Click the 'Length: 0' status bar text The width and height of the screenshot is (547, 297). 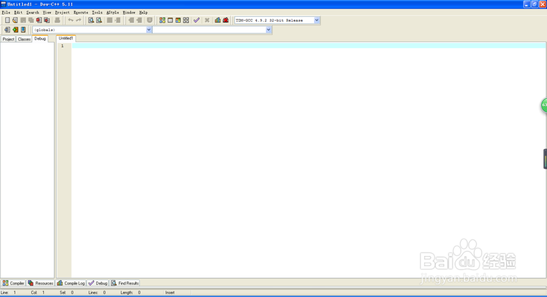coord(131,293)
